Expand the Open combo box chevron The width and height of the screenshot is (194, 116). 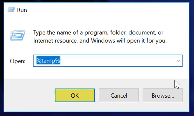178,61
